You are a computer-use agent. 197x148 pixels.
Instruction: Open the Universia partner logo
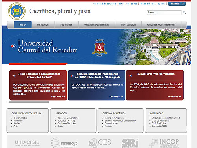[27, 142]
